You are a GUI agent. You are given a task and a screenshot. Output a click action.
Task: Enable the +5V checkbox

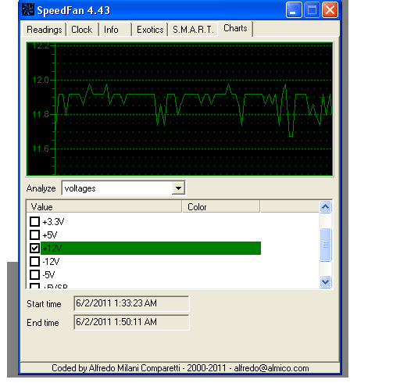tap(34, 234)
